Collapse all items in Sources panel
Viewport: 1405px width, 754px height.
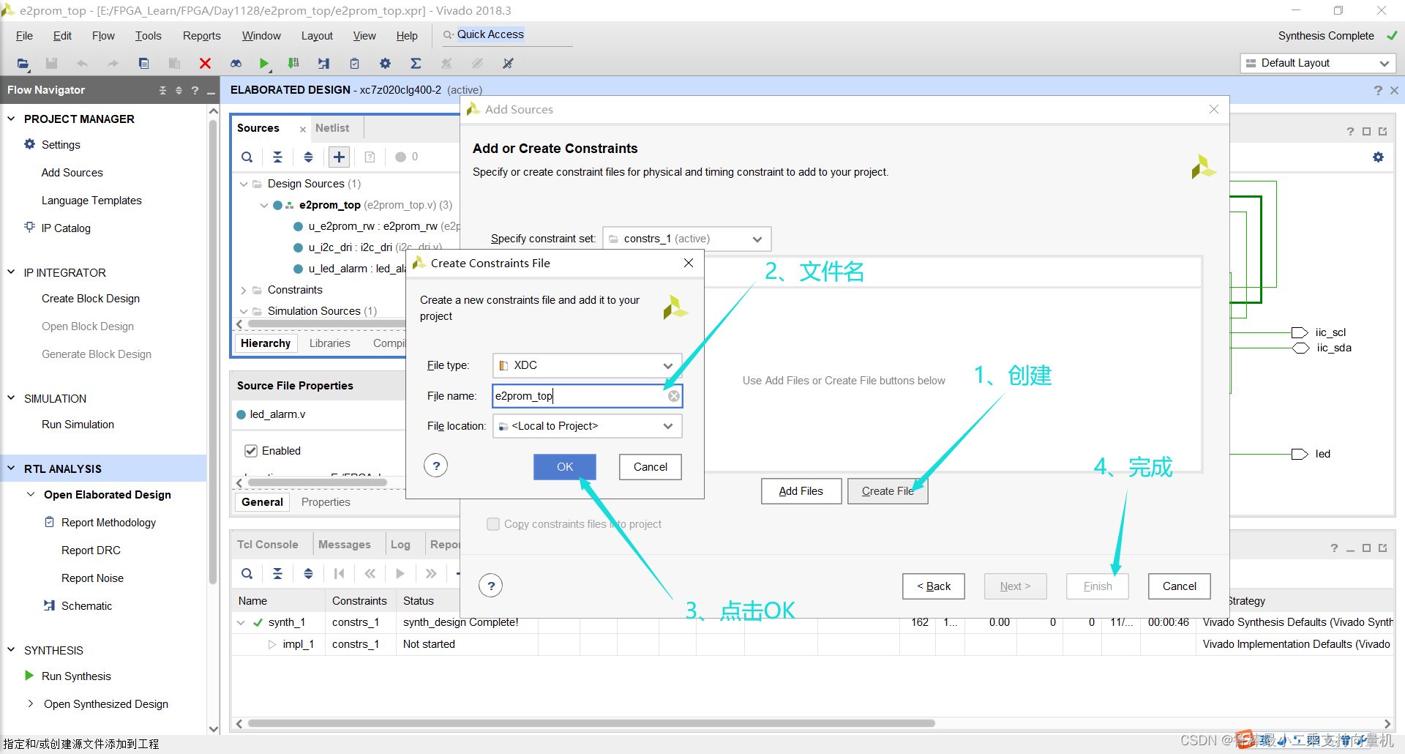pyautogui.click(x=278, y=157)
